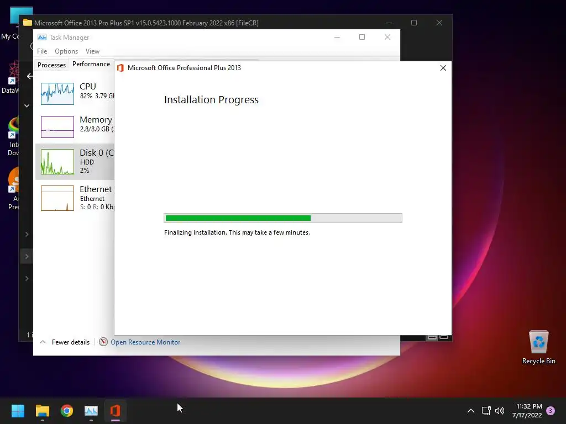Viewport: 566px width, 424px height.
Task: Open Task Manager File menu
Action: click(x=42, y=51)
